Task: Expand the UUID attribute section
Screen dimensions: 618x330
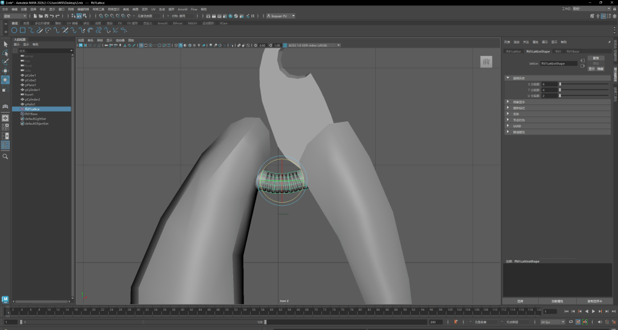Action: pyautogui.click(x=516, y=125)
